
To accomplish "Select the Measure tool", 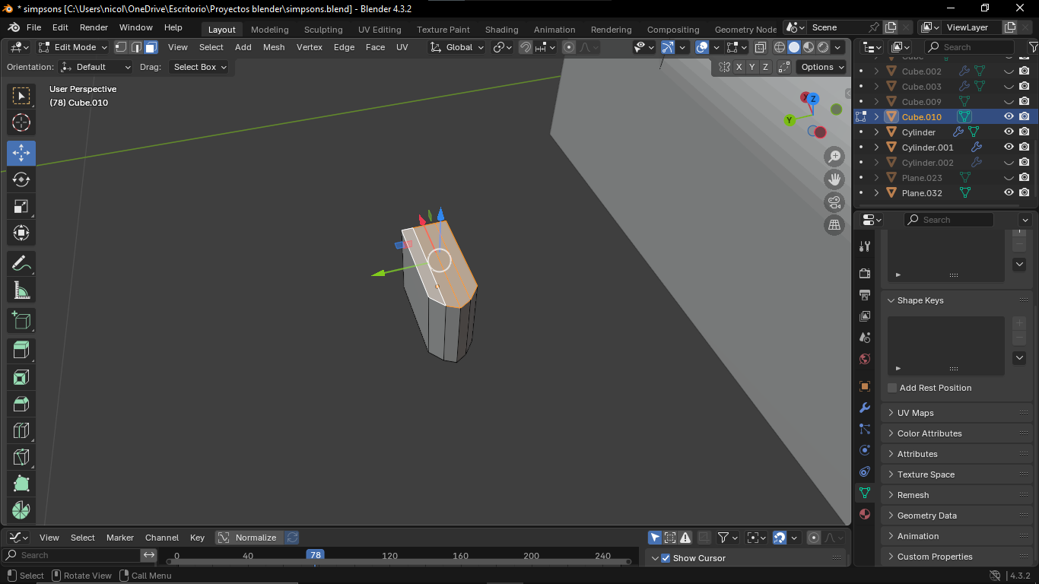I will tap(21, 290).
